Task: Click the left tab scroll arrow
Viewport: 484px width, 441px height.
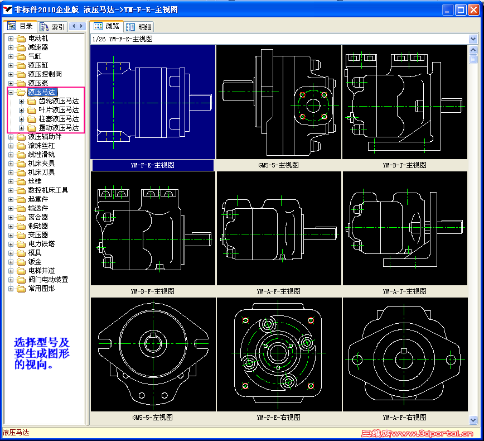Action: coord(74,26)
